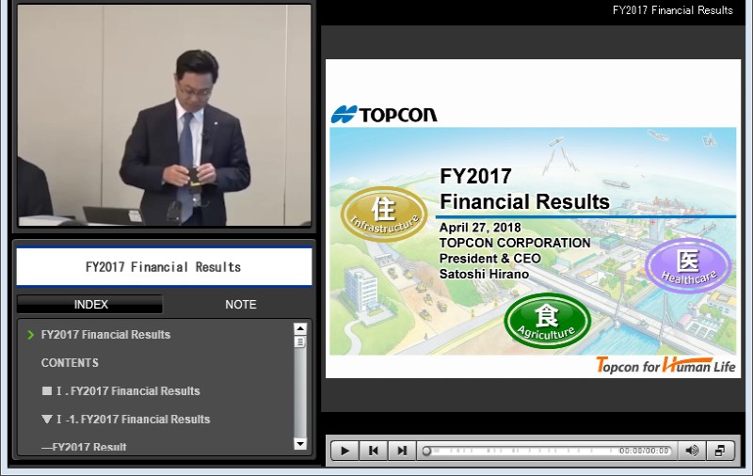Click the top-right 'FY2017 Financial Results' header text
The height and width of the screenshot is (476, 753).
coord(672,10)
